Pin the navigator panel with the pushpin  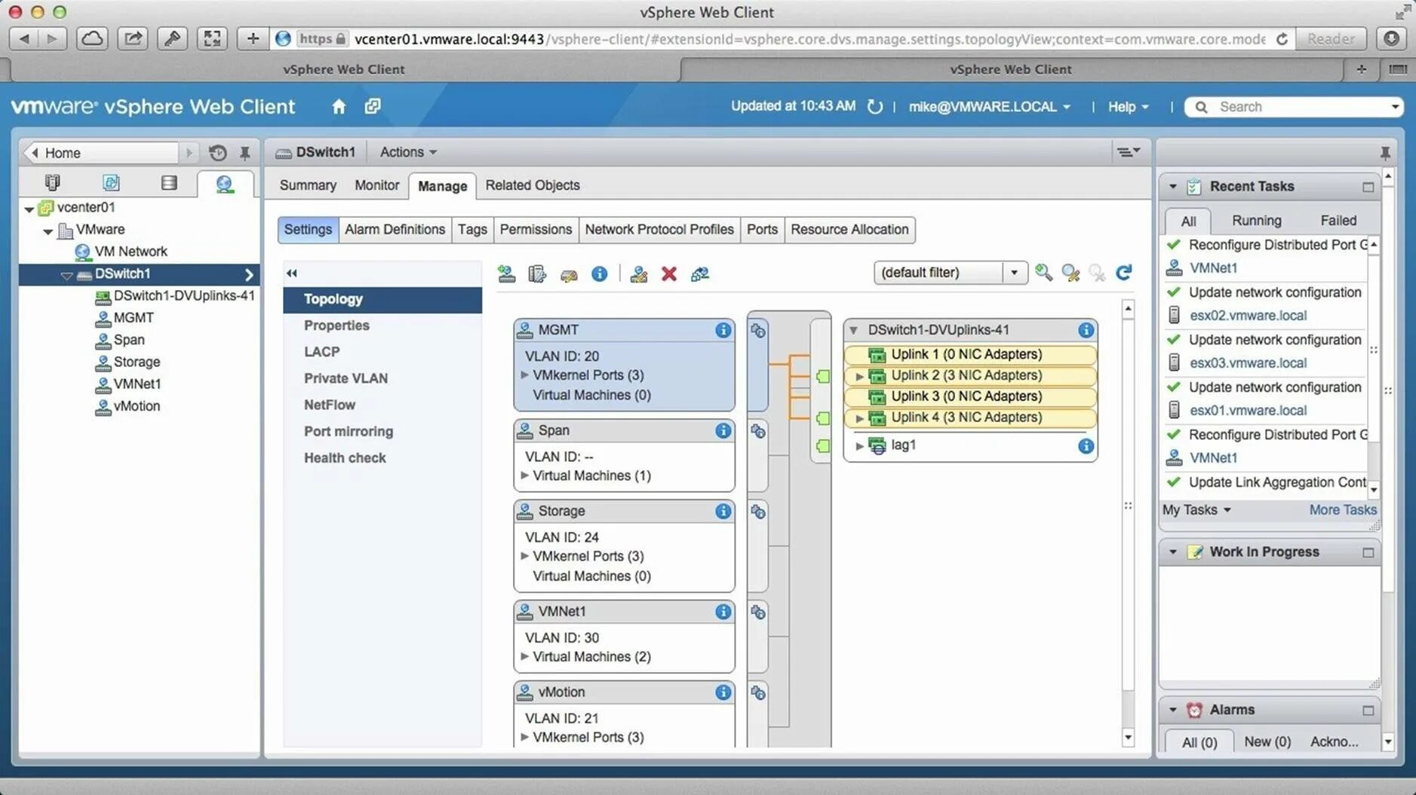click(x=244, y=153)
